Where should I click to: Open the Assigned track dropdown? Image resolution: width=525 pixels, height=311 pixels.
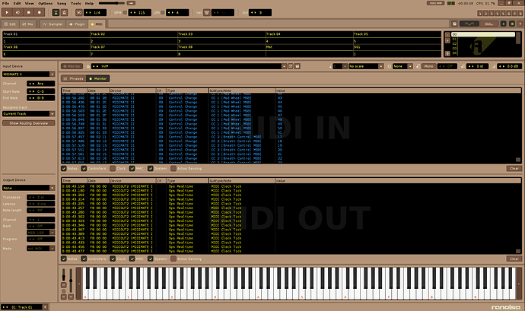pyautogui.click(x=28, y=114)
